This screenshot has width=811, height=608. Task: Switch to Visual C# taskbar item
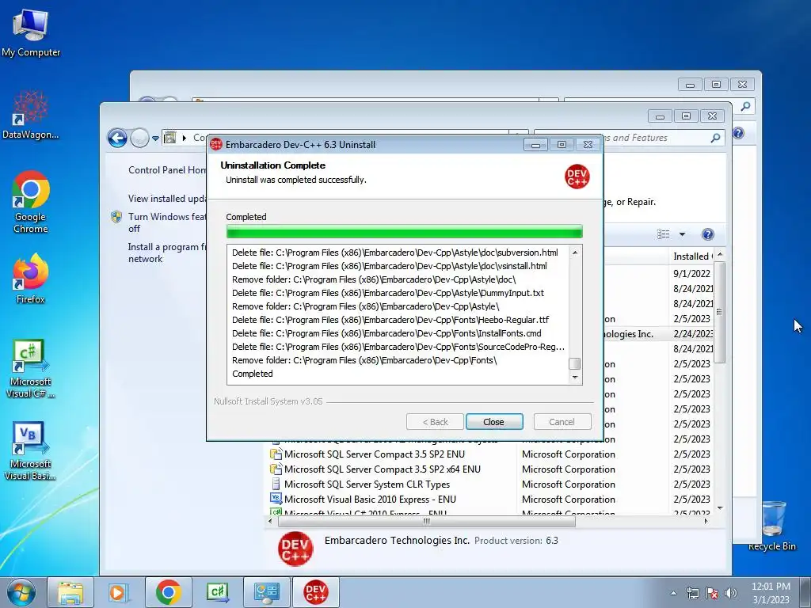coord(217,592)
